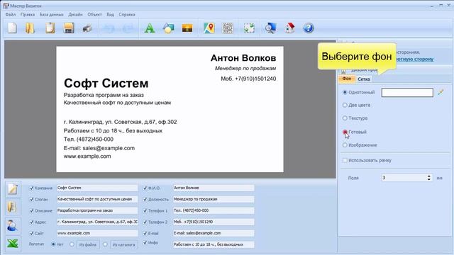Add a map with the map pin icon
The image size is (454, 255).
point(209,28)
